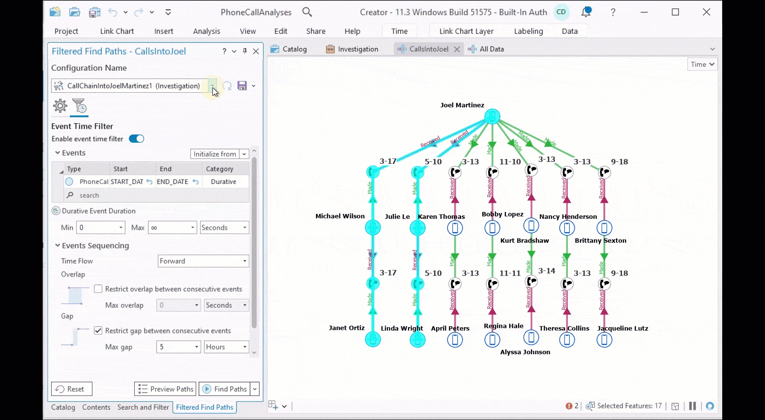Open the Time Flow Forward dropdown

coord(203,261)
